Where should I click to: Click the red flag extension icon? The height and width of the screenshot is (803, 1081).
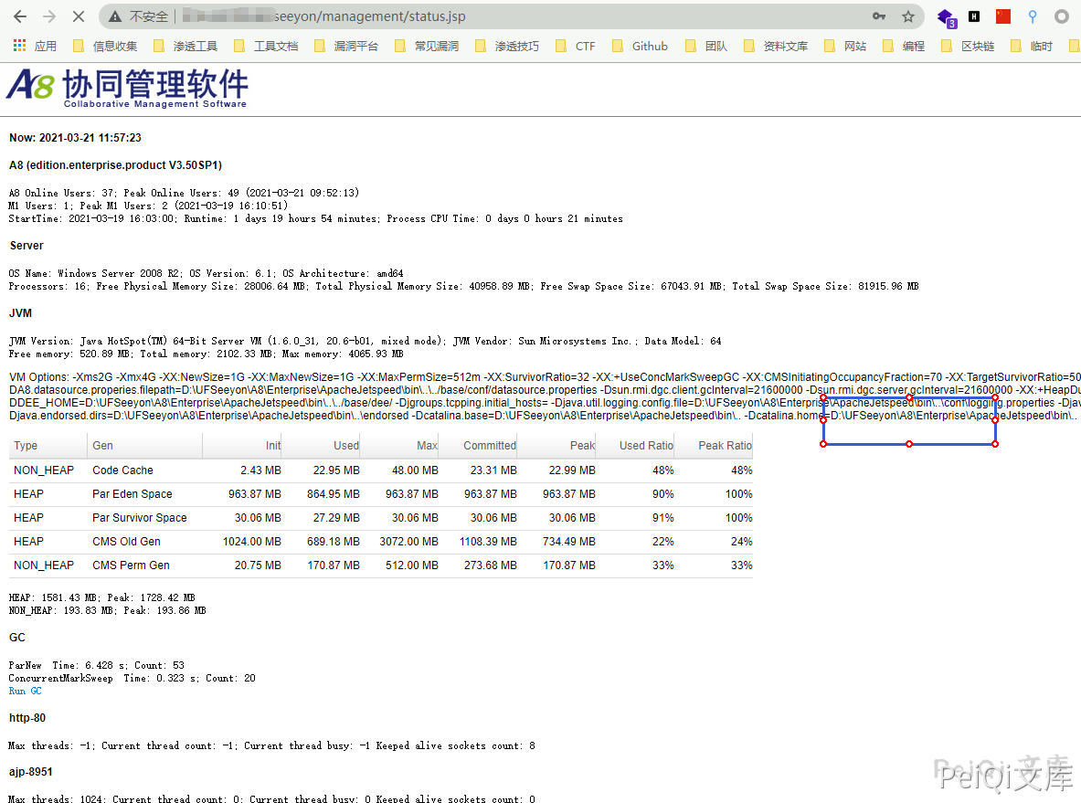[x=1003, y=16]
